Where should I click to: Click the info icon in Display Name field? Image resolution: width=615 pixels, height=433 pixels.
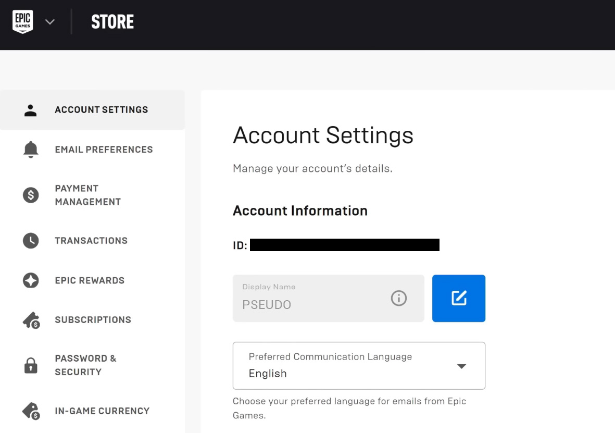(x=398, y=299)
